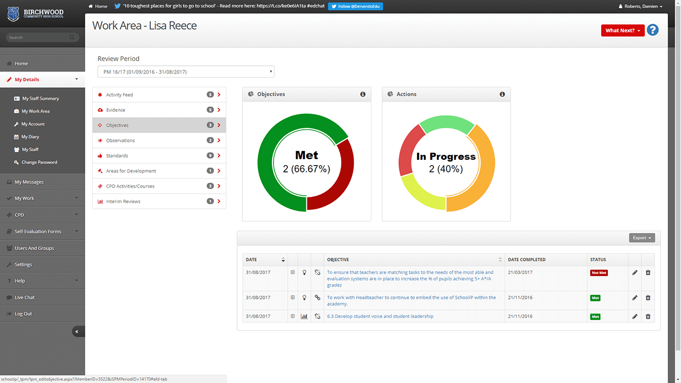Open the What Next? dropdown button

tap(623, 31)
